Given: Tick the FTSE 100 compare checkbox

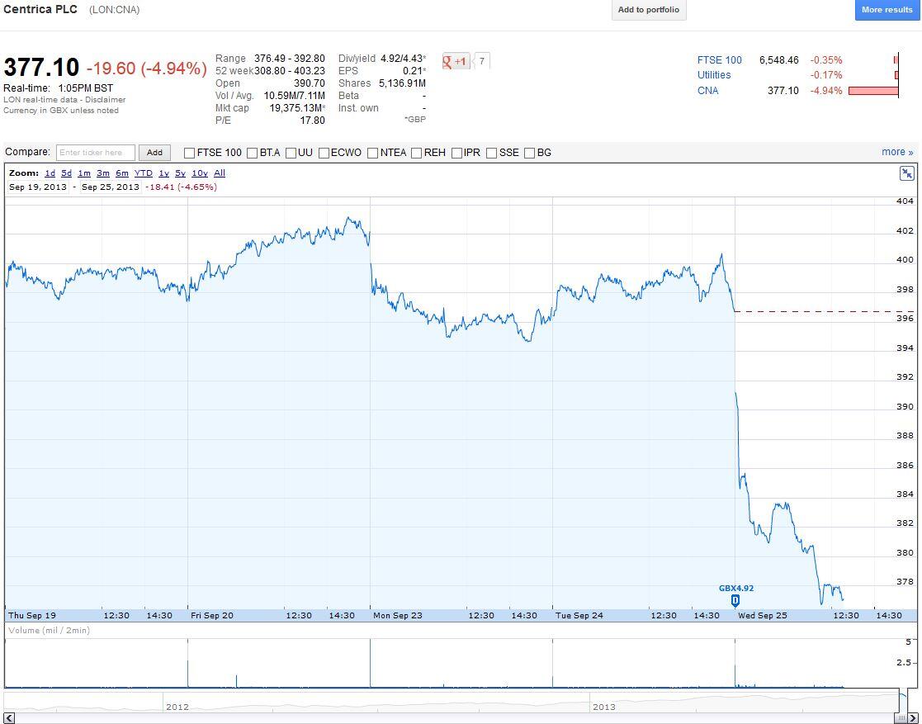Looking at the screenshot, I should tap(189, 153).
